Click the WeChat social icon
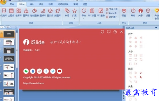 (26, 71)
